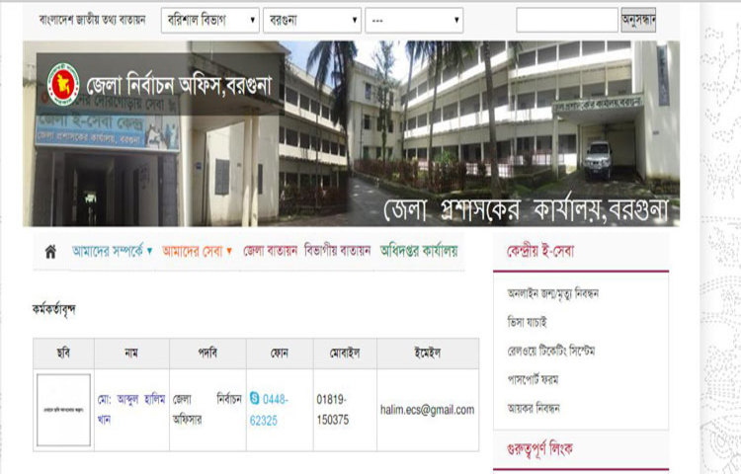This screenshot has height=474, width=741.
Task: Click the Skype icon beside phone number
Action: [254, 398]
